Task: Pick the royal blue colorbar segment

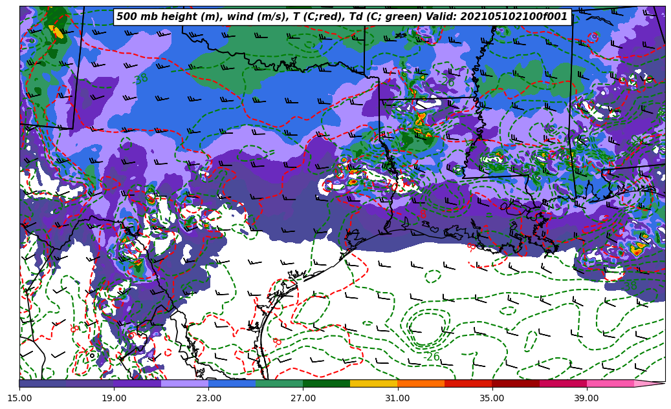Action: pos(232,383)
